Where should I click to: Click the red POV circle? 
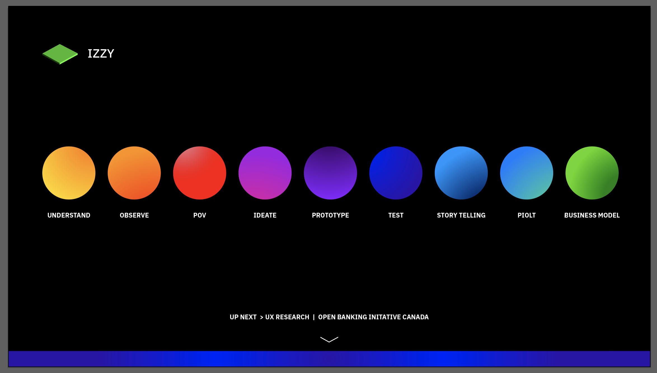tap(200, 173)
